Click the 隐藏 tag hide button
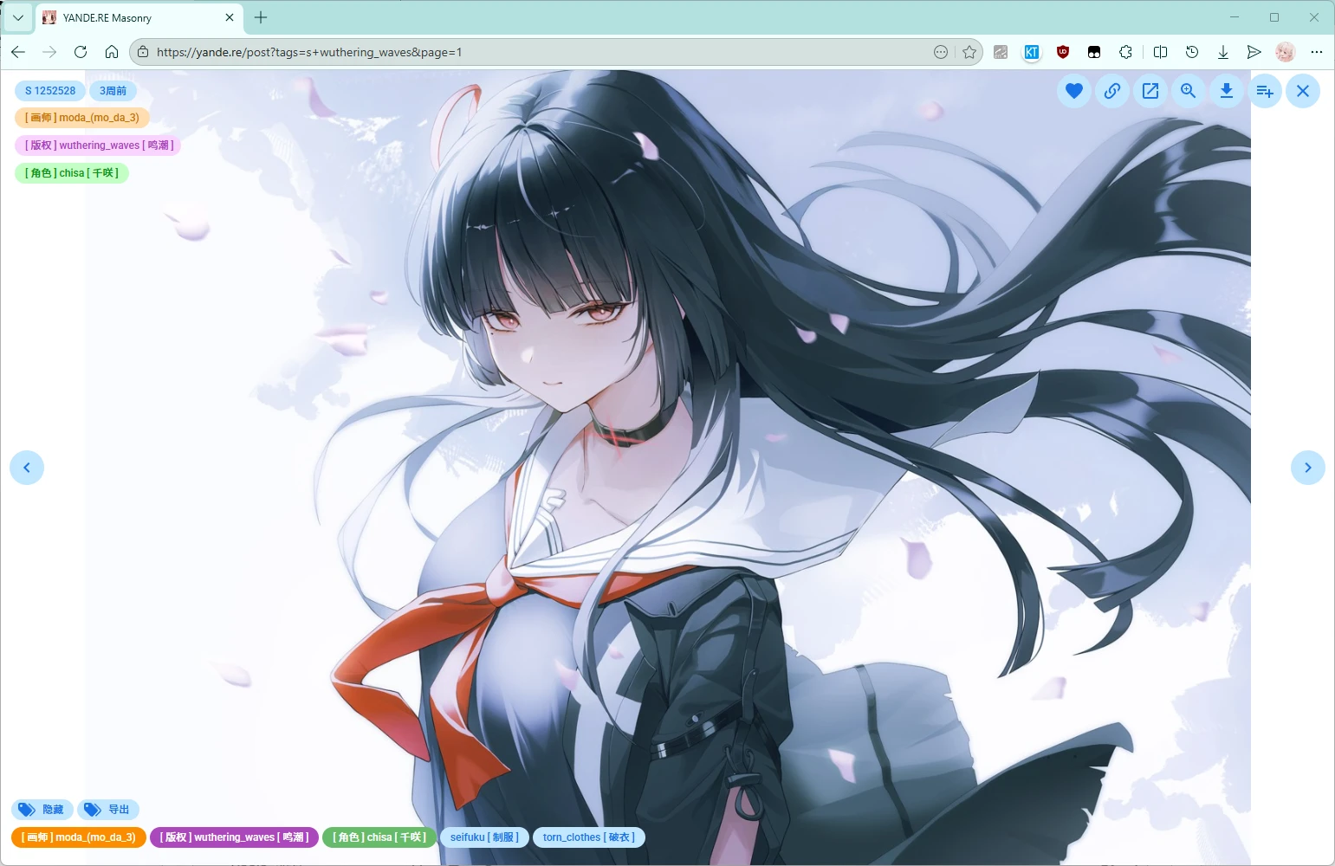This screenshot has height=866, width=1335. (x=42, y=810)
